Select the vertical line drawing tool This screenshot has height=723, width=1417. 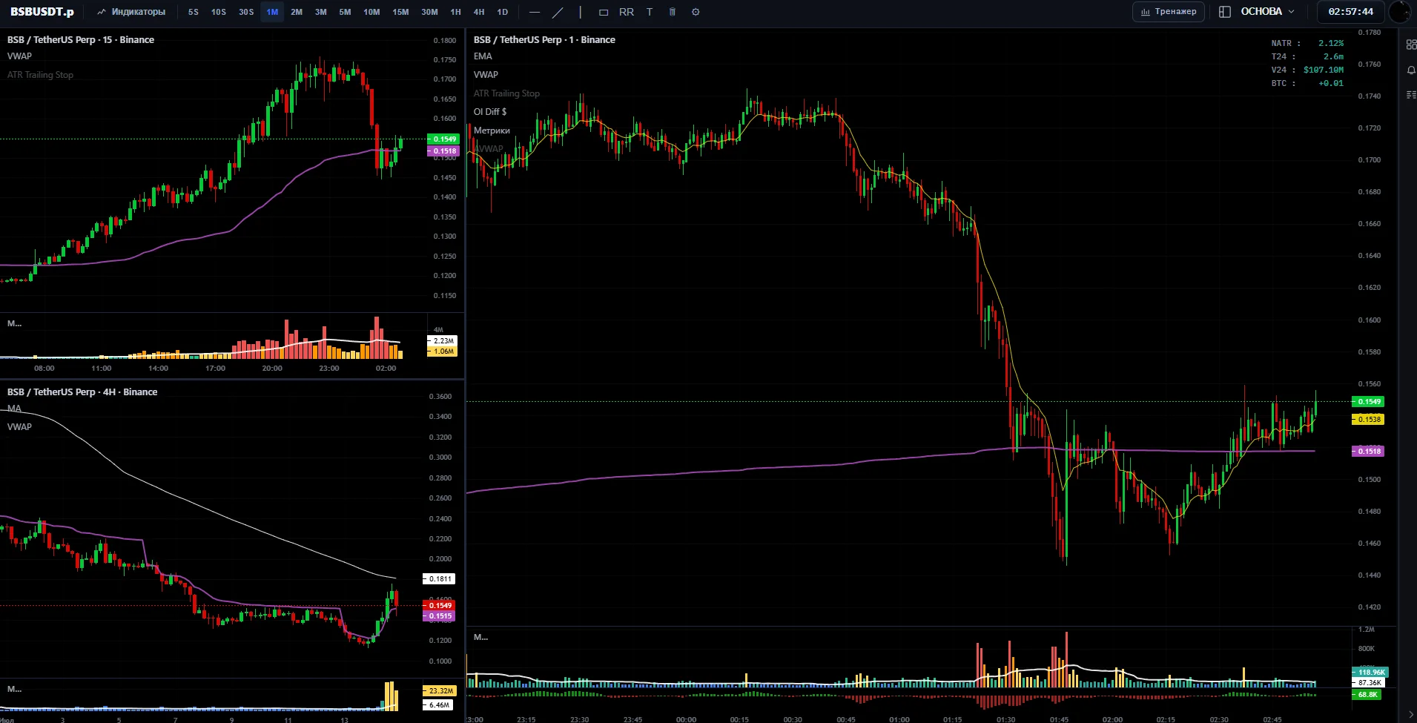581,12
